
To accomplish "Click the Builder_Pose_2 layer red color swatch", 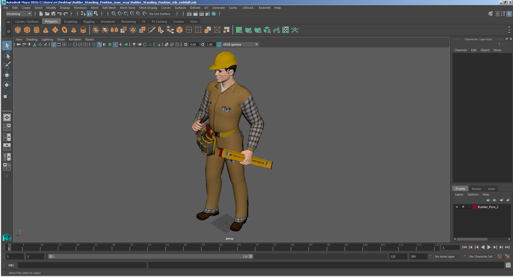I will click(475, 207).
